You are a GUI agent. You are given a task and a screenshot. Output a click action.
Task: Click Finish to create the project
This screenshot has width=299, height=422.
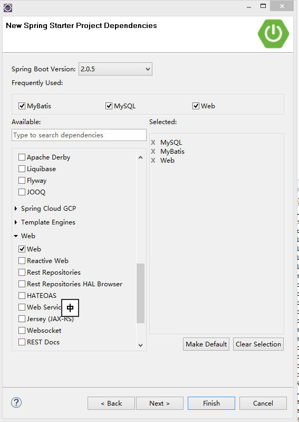point(211,403)
